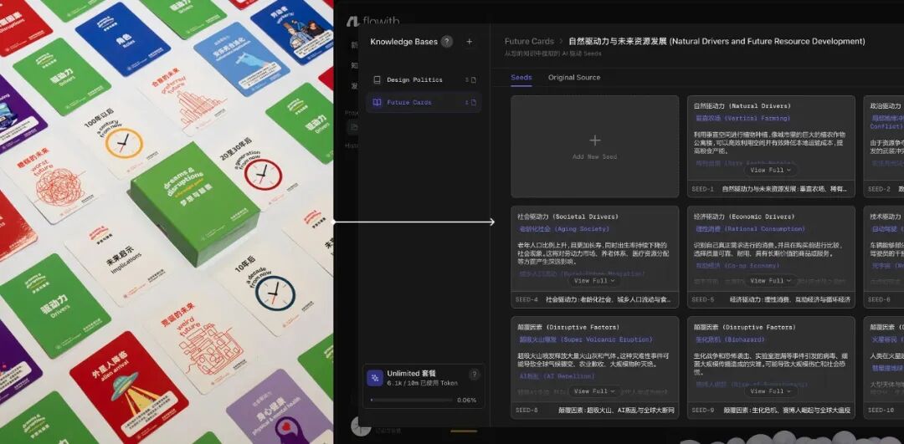Expand View Full on SEED-4 Societal Drivers card
Screen dimensions: 904x444
click(x=594, y=280)
